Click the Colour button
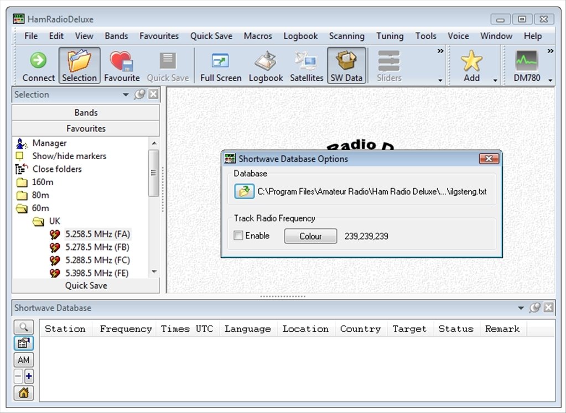566x413 pixels. click(x=310, y=236)
